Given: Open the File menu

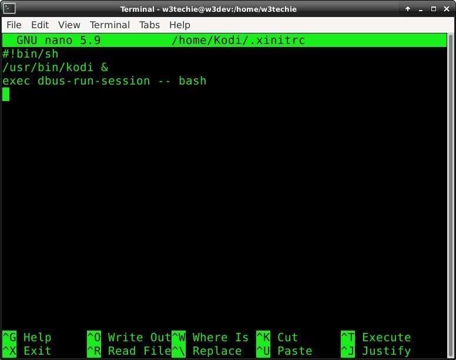Looking at the screenshot, I should point(14,25).
